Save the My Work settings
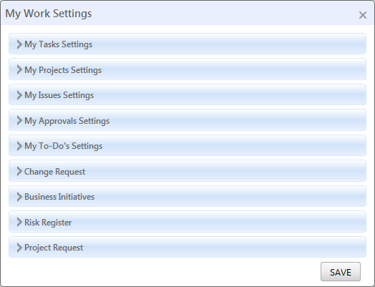The width and height of the screenshot is (375, 287). point(341,272)
